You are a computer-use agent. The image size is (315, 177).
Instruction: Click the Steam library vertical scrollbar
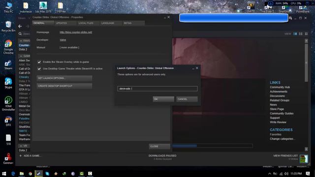(x=306, y=62)
